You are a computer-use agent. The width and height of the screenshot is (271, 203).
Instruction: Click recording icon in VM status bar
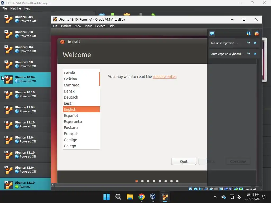point(226,189)
